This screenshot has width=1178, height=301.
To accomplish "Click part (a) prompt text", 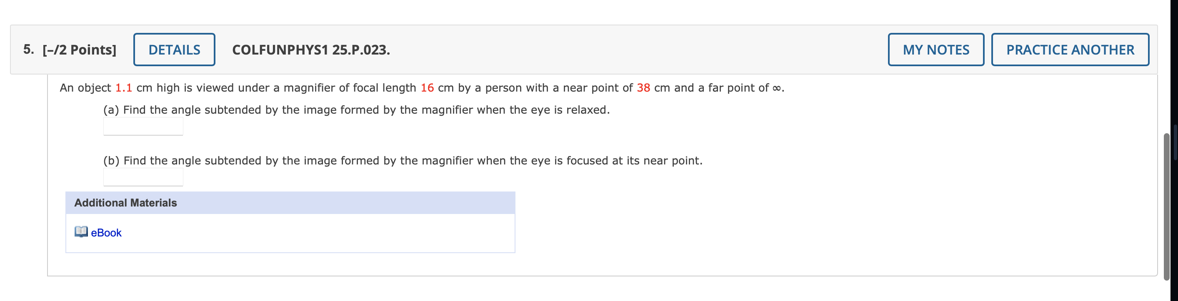I will tap(356, 109).
